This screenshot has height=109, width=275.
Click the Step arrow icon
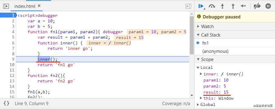pyautogui.click(x=243, y=6)
